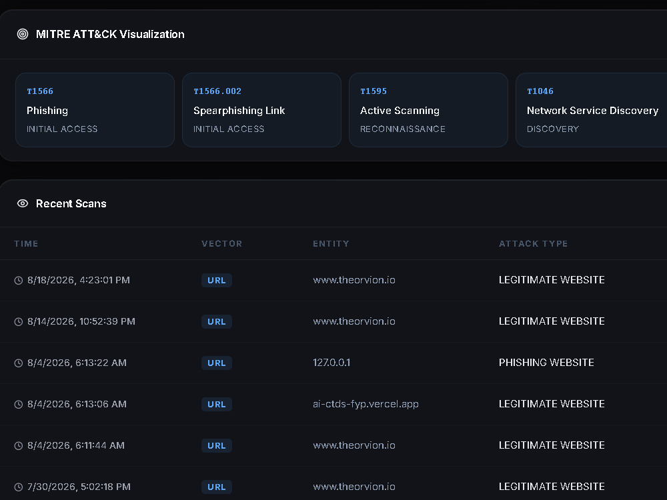
Task: Open the T1566.002 Spearphishing Link card
Action: [x=261, y=110]
